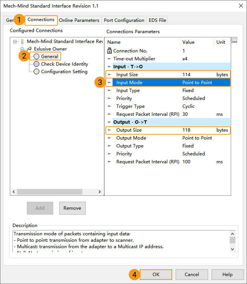Switch to the Connections tab
This screenshot has height=284, width=247.
tap(41, 20)
